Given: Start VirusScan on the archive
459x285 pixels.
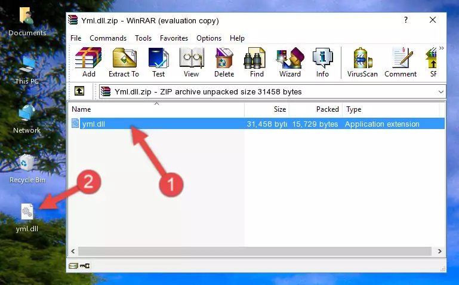Looking at the screenshot, I should [x=362, y=62].
